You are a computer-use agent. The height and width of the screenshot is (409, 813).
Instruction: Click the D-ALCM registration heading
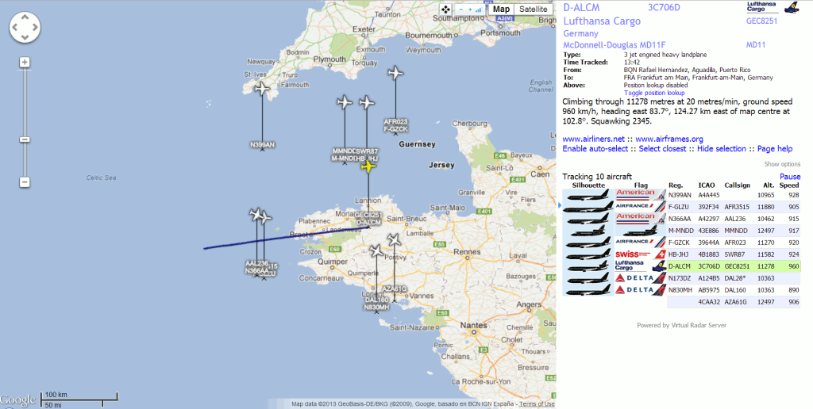tap(581, 7)
